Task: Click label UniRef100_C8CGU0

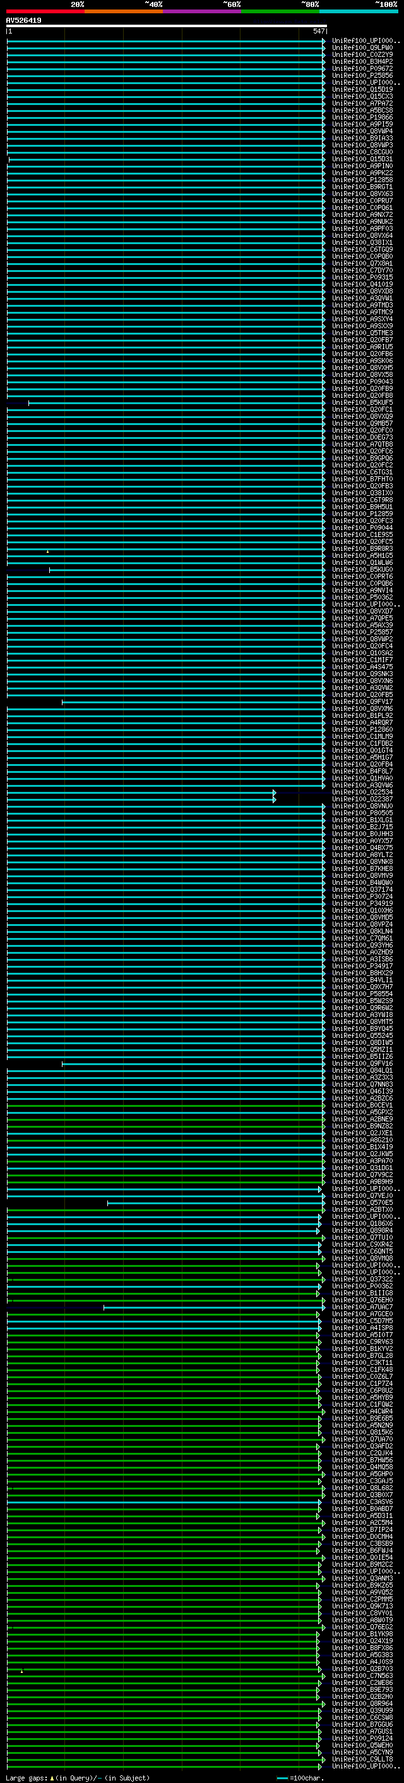Action: (x=362, y=152)
